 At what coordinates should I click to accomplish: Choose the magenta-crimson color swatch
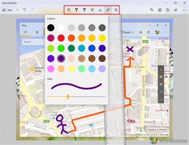tap(51, 38)
